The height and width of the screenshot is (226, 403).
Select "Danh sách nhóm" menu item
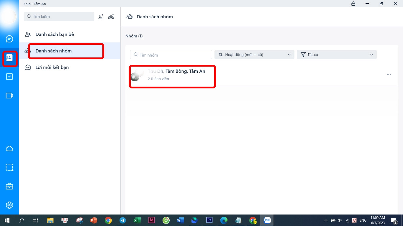click(x=53, y=51)
